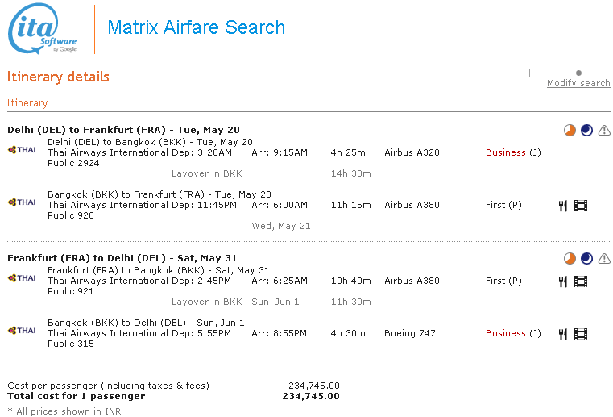Click the Thai Airways logo beside Public 2924
This screenshot has height=417, width=613.
[x=22, y=150]
